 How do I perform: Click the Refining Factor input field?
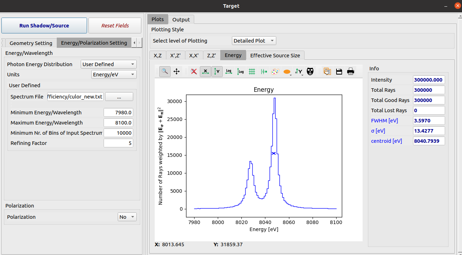coord(118,143)
